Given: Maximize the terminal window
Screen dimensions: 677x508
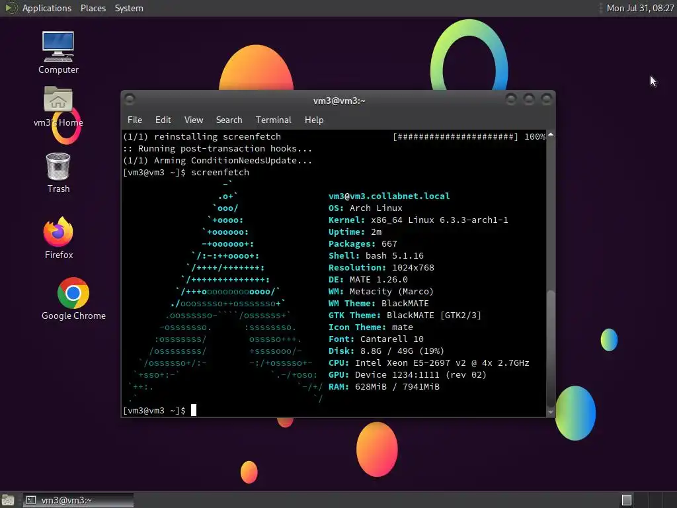Looking at the screenshot, I should [x=529, y=100].
